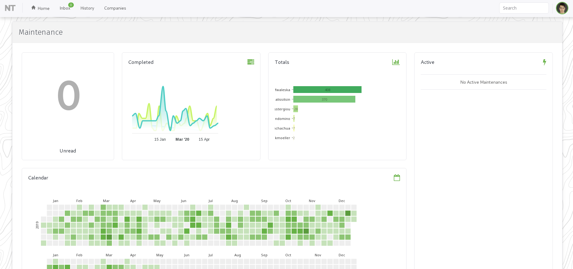Screen dimensions: 573x269
Task: Click the Totals panel title
Action: click(282, 62)
